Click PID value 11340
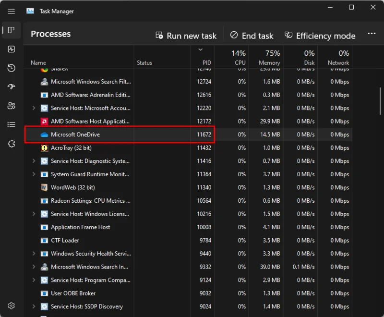 click(204, 187)
